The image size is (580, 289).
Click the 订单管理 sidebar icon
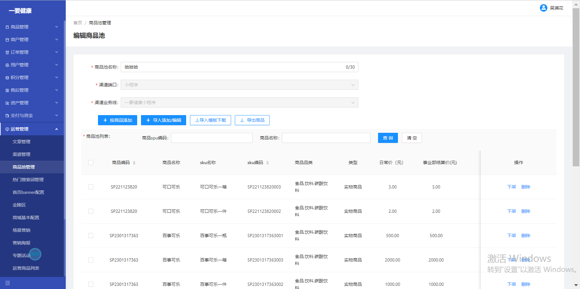click(7, 52)
